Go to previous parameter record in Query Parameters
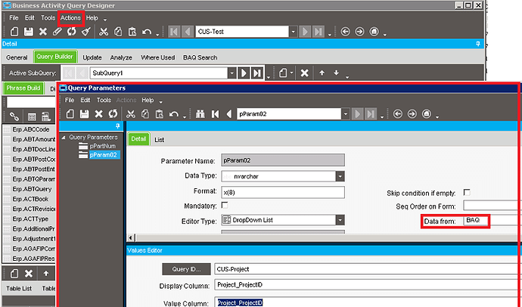This screenshot has height=307, width=522. click(228, 113)
